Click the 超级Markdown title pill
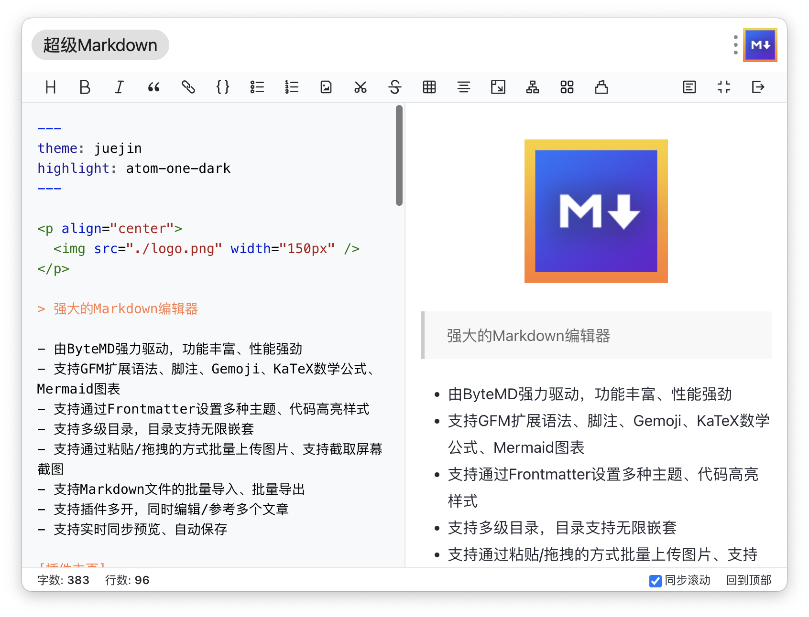This screenshot has width=809, height=617. [x=100, y=45]
